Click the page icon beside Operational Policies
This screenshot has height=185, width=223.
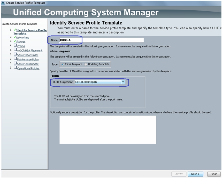click(15, 68)
